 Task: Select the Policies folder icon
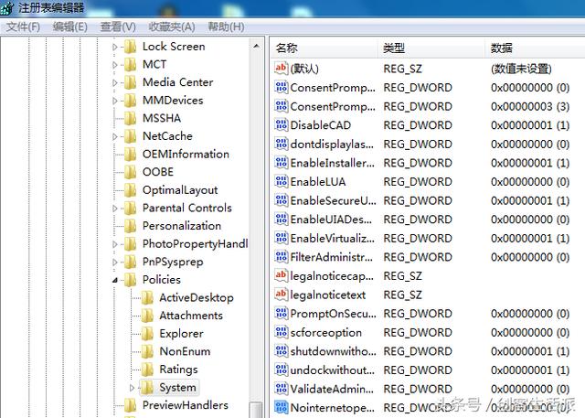tap(130, 280)
